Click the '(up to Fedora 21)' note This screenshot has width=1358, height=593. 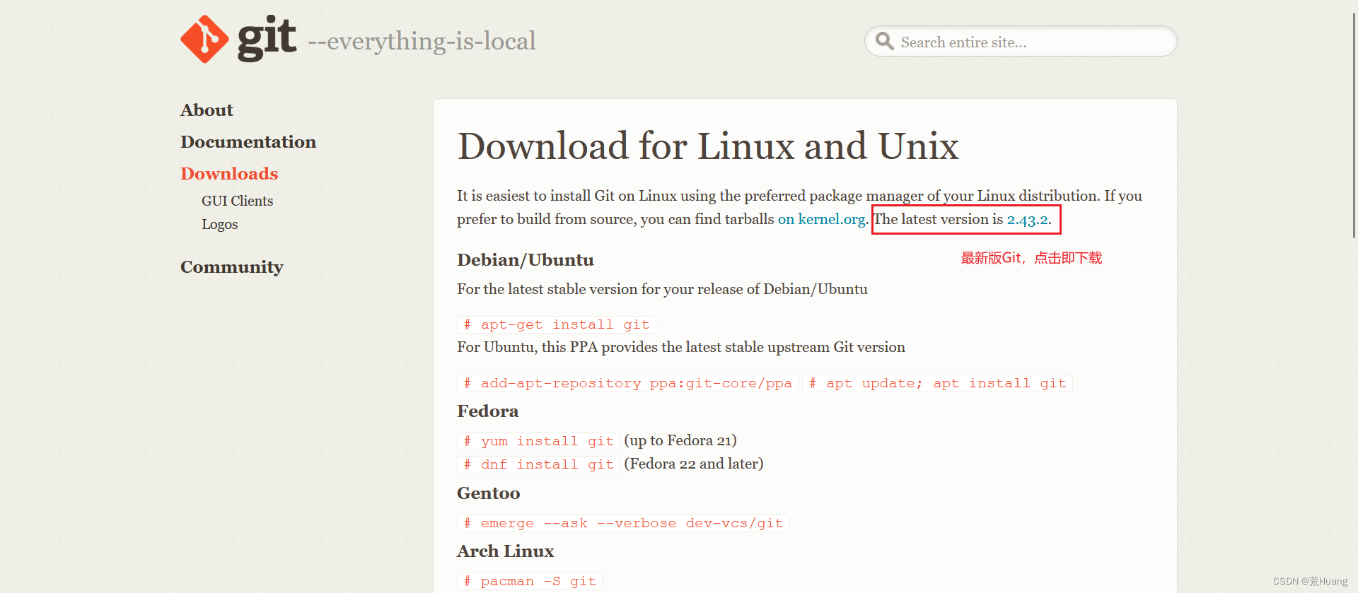[680, 440]
